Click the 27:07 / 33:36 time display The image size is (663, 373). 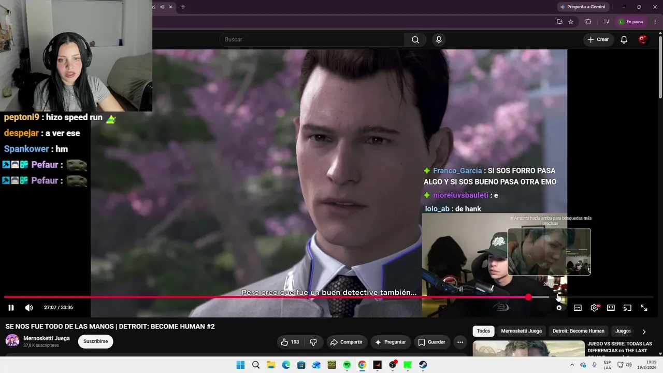click(x=59, y=308)
